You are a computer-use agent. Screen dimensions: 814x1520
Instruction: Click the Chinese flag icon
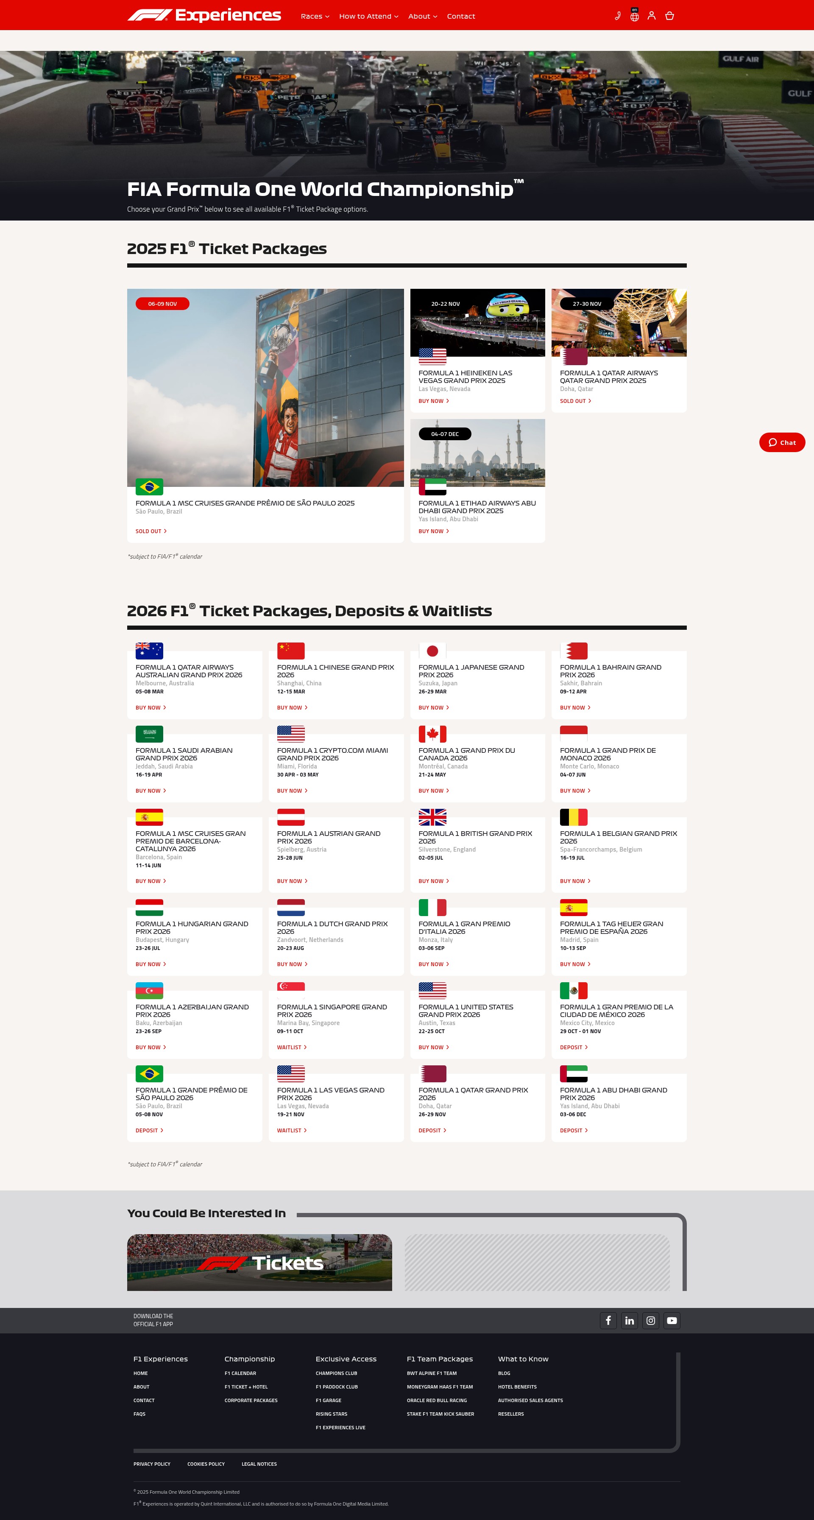coord(291,651)
